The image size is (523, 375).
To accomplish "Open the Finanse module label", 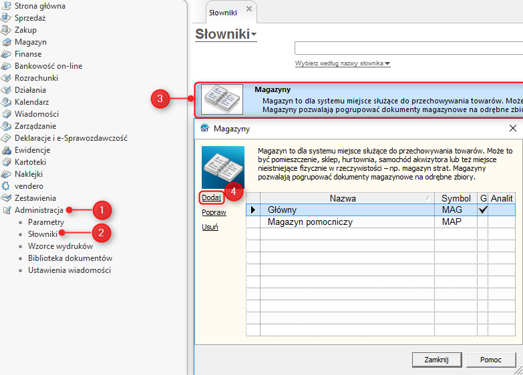I will [28, 54].
